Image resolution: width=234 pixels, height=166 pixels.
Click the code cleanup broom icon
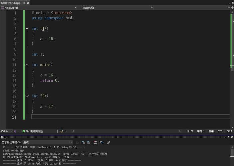[62, 131]
